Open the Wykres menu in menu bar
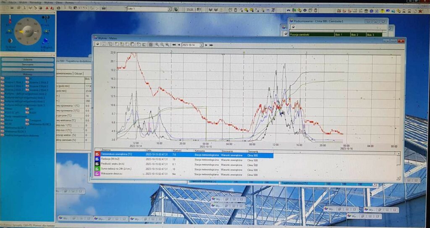Screen dimensions: 430x228 coord(48,2)
